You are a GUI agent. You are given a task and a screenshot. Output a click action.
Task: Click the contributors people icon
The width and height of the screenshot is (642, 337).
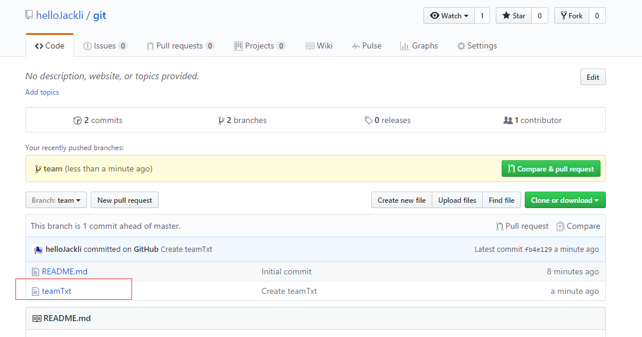click(508, 121)
